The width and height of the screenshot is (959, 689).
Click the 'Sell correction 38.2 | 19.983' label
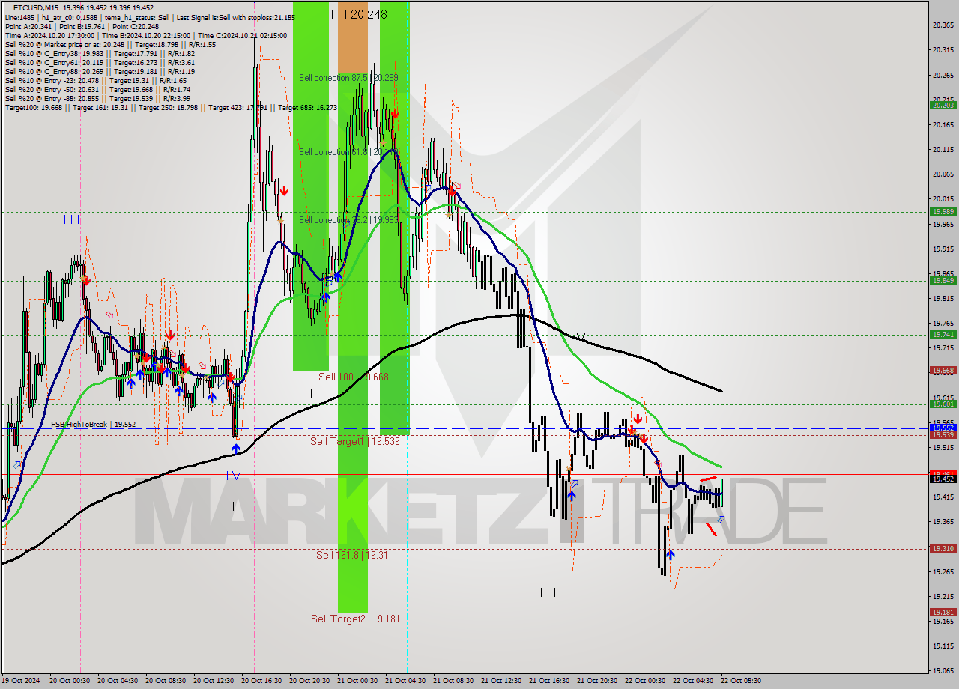coord(348,219)
